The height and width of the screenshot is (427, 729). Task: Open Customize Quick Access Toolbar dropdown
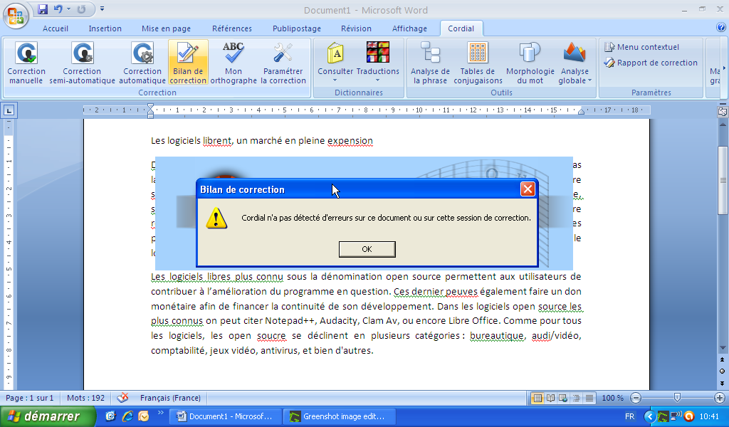(x=103, y=9)
